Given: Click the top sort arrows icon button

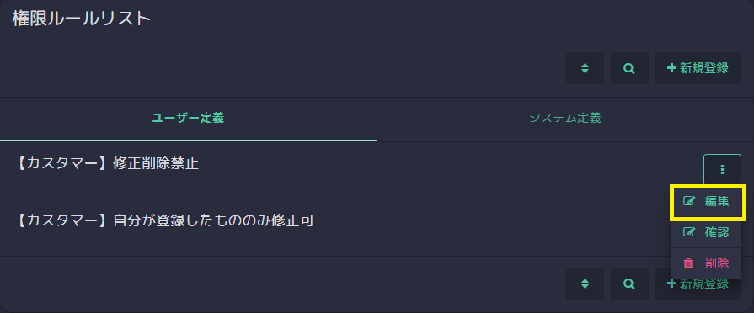Looking at the screenshot, I should tap(585, 68).
